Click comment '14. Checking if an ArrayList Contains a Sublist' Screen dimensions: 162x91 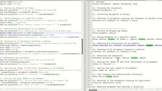[x=26, y=41]
